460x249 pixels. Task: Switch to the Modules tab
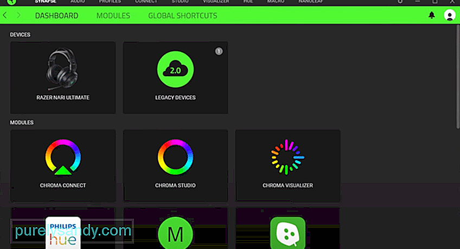click(113, 16)
